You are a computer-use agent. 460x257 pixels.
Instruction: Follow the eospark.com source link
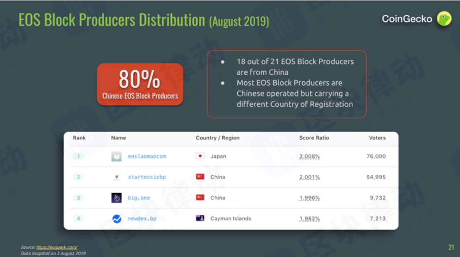click(56, 247)
